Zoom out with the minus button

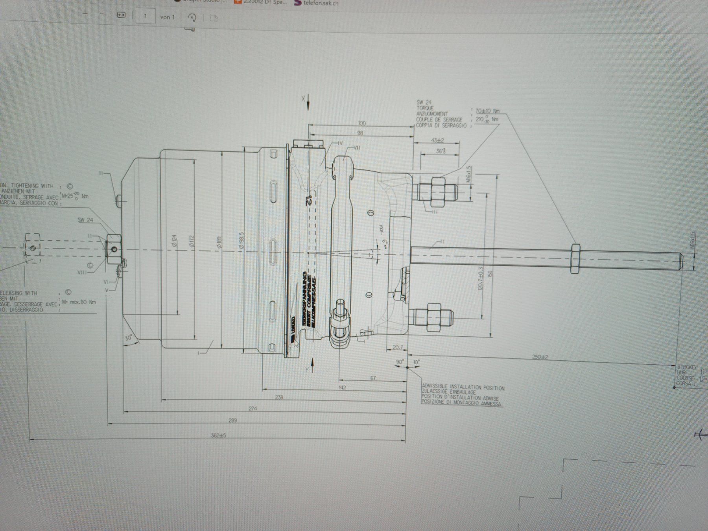[85, 15]
